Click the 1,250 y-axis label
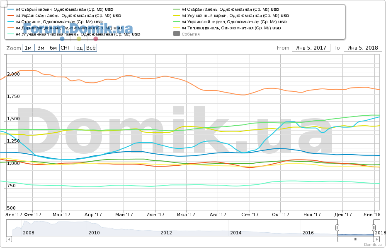This screenshot has height=248, width=386. (x=13, y=141)
